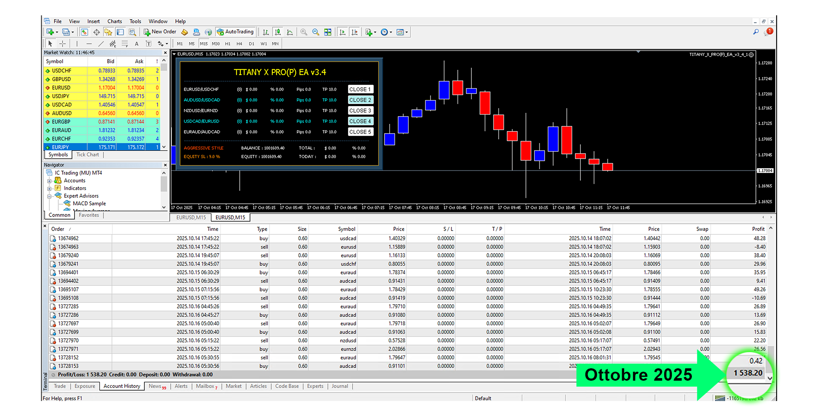Open the Charts menu
818x416 pixels.
114,21
